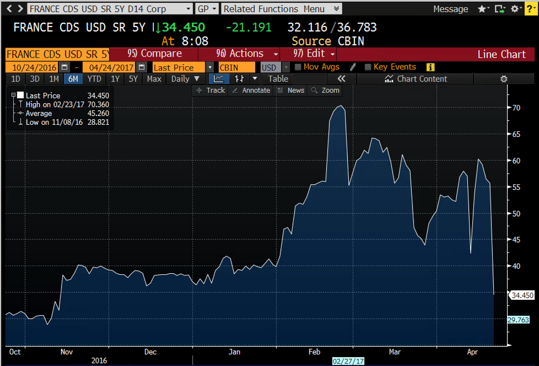Viewport: 539px width, 366px height.
Task: Click the pencil edit icon
Action: click(353, 67)
